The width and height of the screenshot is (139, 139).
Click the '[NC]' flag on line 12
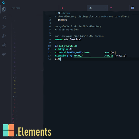coord(113,53)
